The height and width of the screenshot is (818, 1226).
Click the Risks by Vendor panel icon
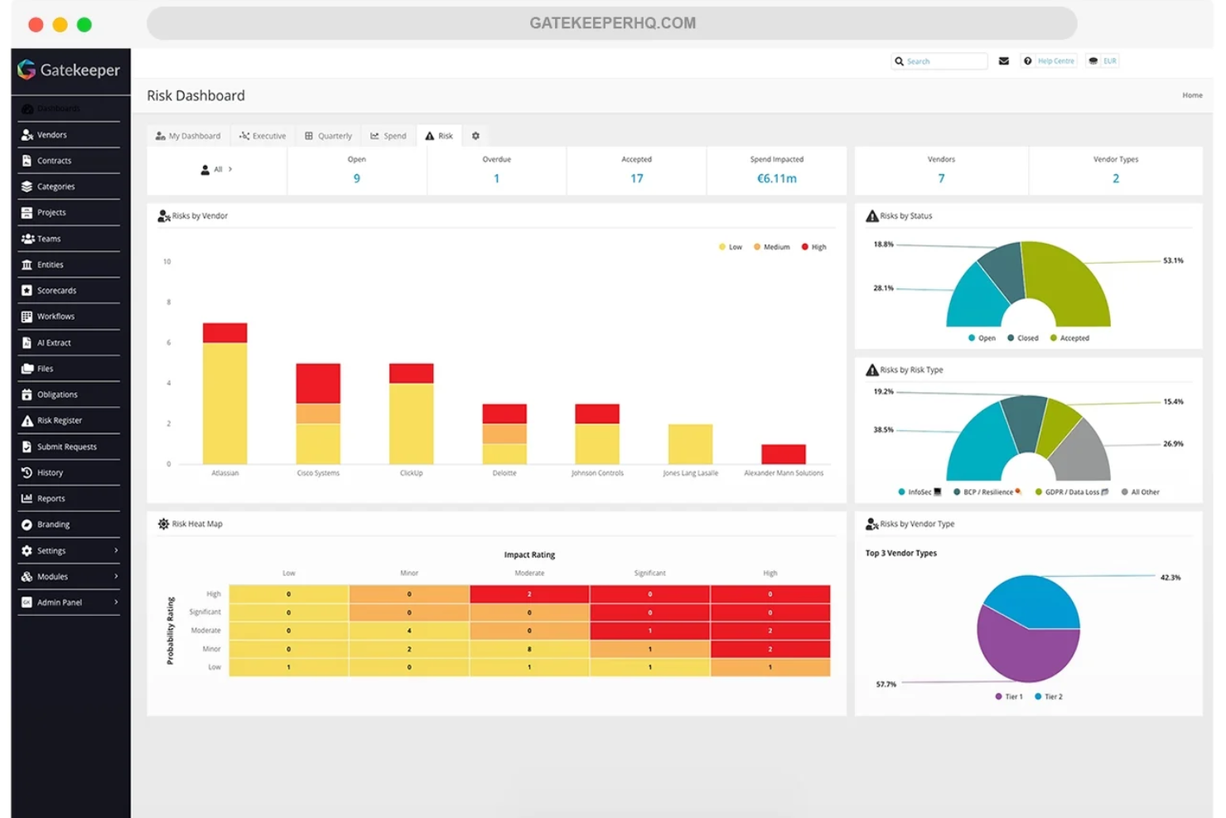coord(163,216)
